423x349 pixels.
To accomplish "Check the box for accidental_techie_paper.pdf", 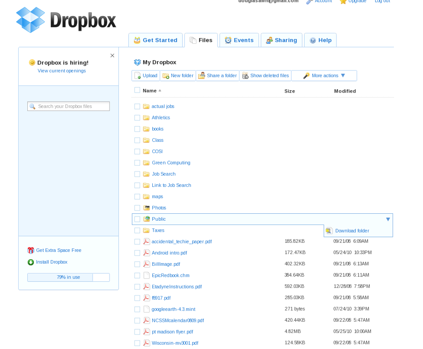I will coord(137,242).
